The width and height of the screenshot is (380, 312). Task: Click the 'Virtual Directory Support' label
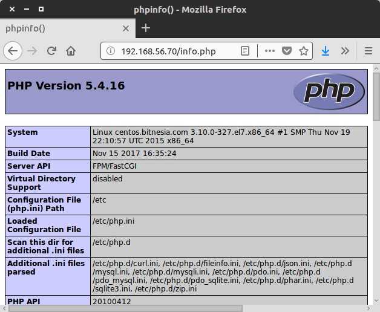pyautogui.click(x=41, y=183)
